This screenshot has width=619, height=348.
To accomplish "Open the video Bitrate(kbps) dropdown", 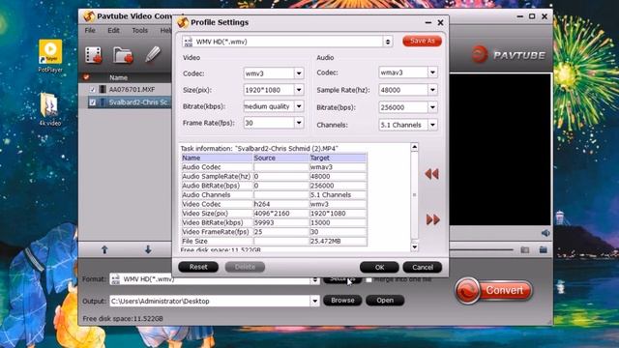I will pos(299,106).
